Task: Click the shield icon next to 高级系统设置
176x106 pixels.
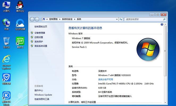Action: click(x=32, y=46)
